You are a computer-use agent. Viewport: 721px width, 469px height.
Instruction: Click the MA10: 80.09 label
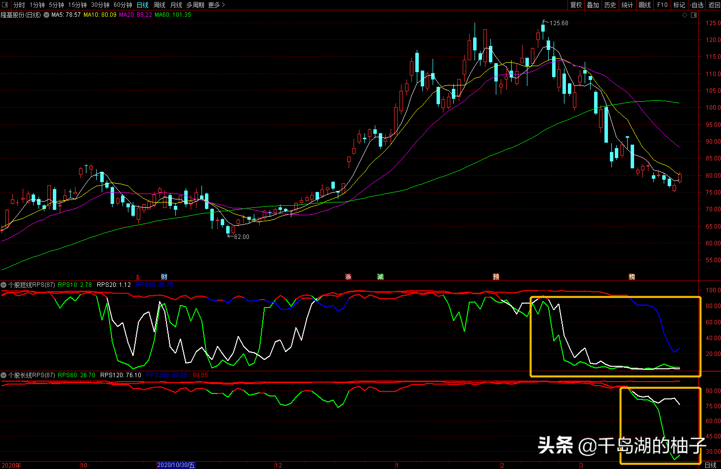(100, 15)
